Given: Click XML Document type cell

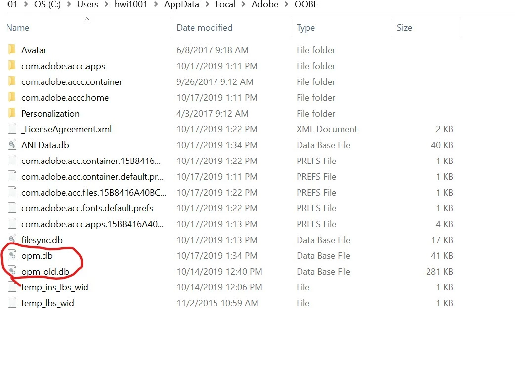Looking at the screenshot, I should tap(327, 129).
